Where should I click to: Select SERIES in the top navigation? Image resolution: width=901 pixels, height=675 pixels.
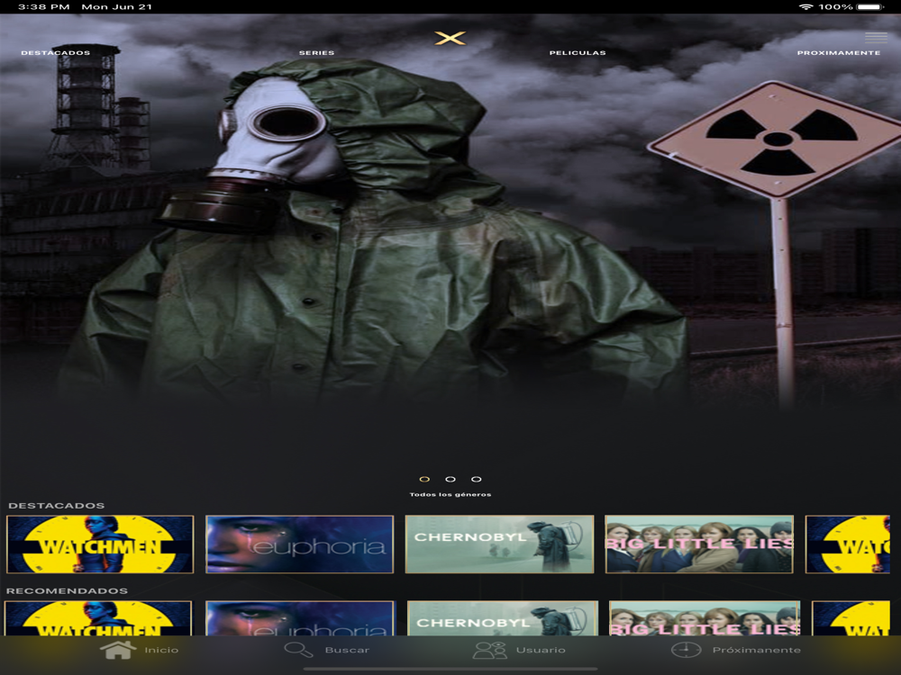tap(316, 53)
